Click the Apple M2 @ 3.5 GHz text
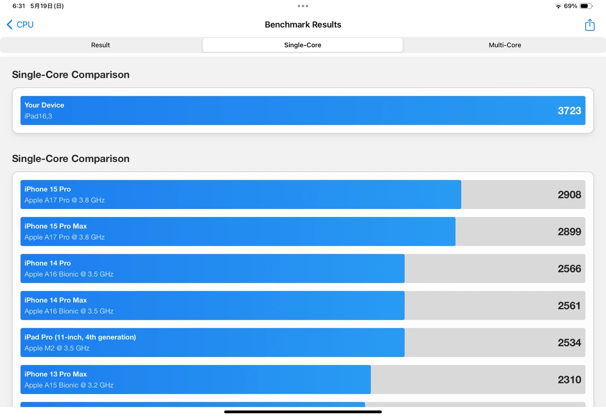Screen dimensions: 606x417 tap(57, 348)
